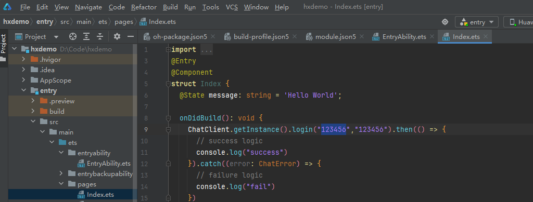Viewport: 533px width, 202px height.
Task: Close the oh-package.json5 tab
Action: pyautogui.click(x=213, y=36)
